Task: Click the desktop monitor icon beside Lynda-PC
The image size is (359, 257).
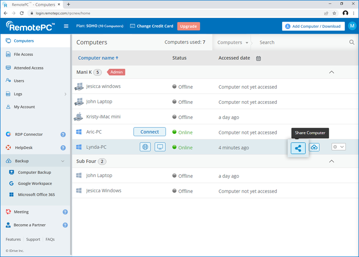Action: coord(160,147)
